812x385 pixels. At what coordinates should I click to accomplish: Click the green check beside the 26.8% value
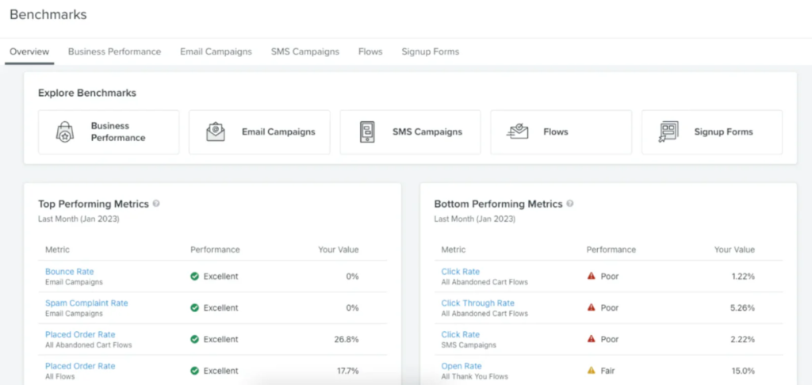point(195,340)
